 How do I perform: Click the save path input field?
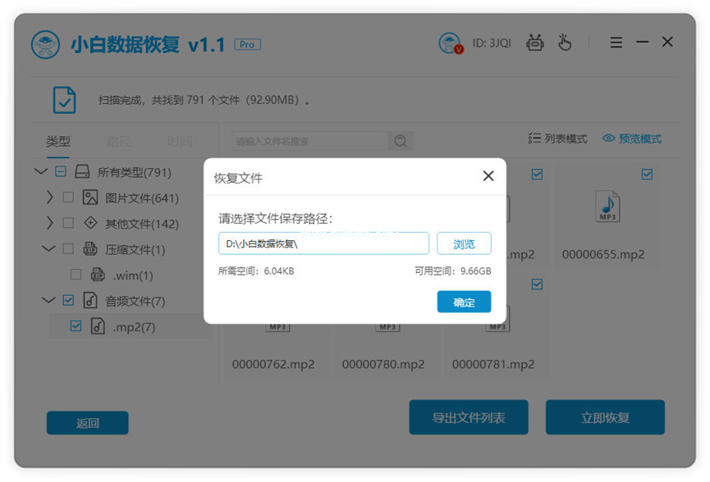(x=323, y=243)
